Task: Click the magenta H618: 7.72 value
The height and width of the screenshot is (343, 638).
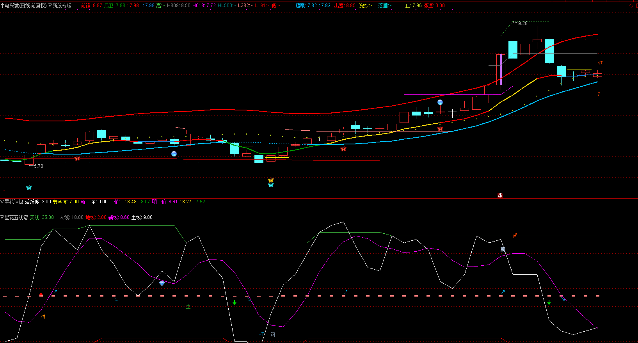Action: click(204, 5)
